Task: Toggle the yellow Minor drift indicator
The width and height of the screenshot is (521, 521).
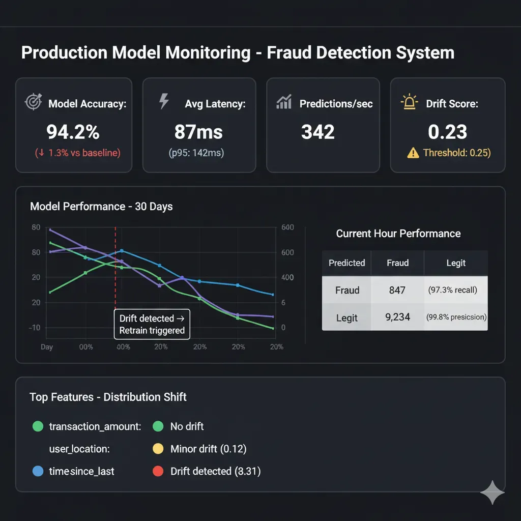Action: (x=158, y=449)
